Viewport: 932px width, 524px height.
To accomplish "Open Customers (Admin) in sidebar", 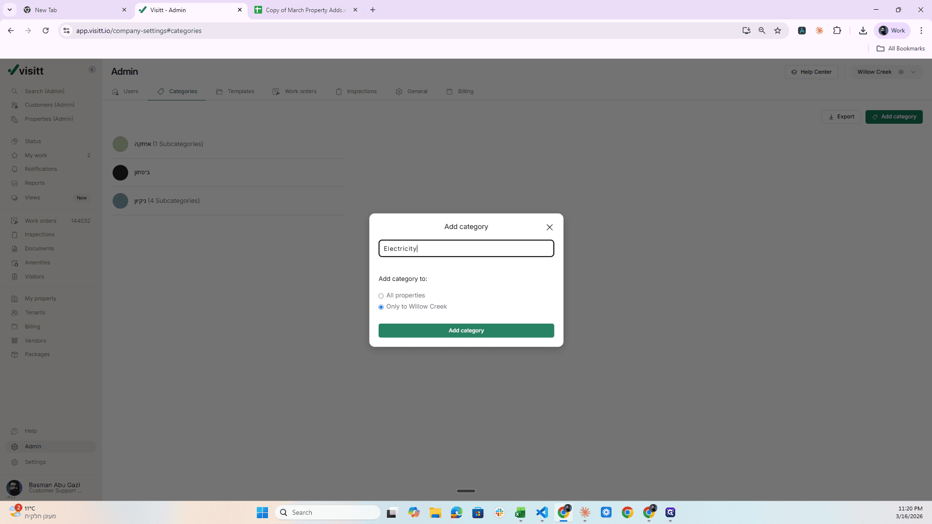I will click(x=50, y=105).
